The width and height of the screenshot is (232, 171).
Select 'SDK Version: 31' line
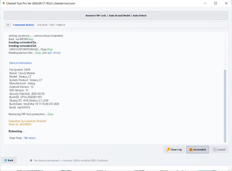pyautogui.click(x=18, y=90)
